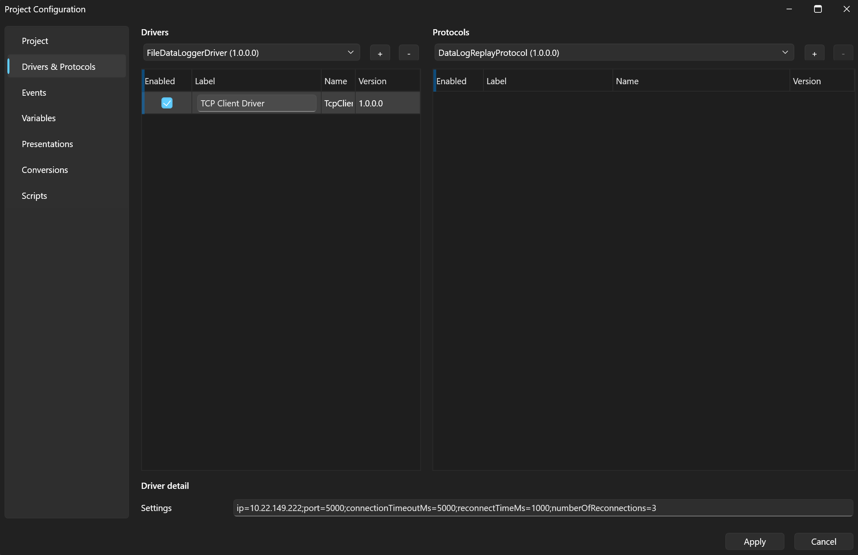858x555 pixels.
Task: Edit the TCP Client Driver label field
Action: (257, 103)
